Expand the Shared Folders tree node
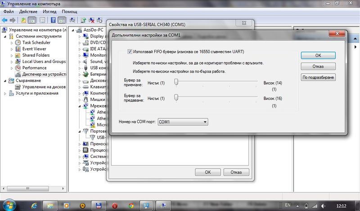This screenshot has width=360, height=211. coord(12,55)
